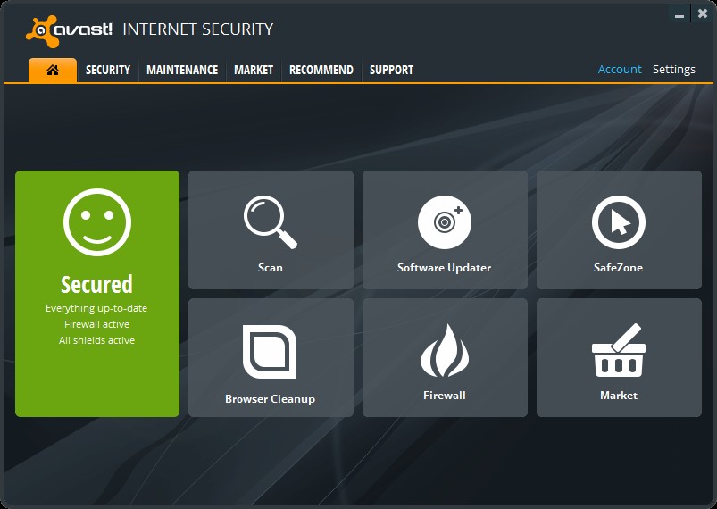Click the magnifying glass Scan icon
The image size is (717, 509).
pyautogui.click(x=271, y=222)
